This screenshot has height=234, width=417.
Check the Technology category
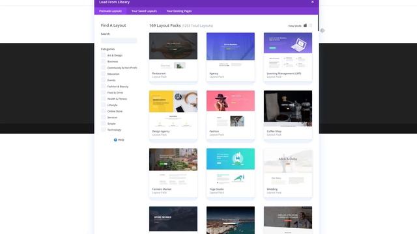tap(103, 130)
